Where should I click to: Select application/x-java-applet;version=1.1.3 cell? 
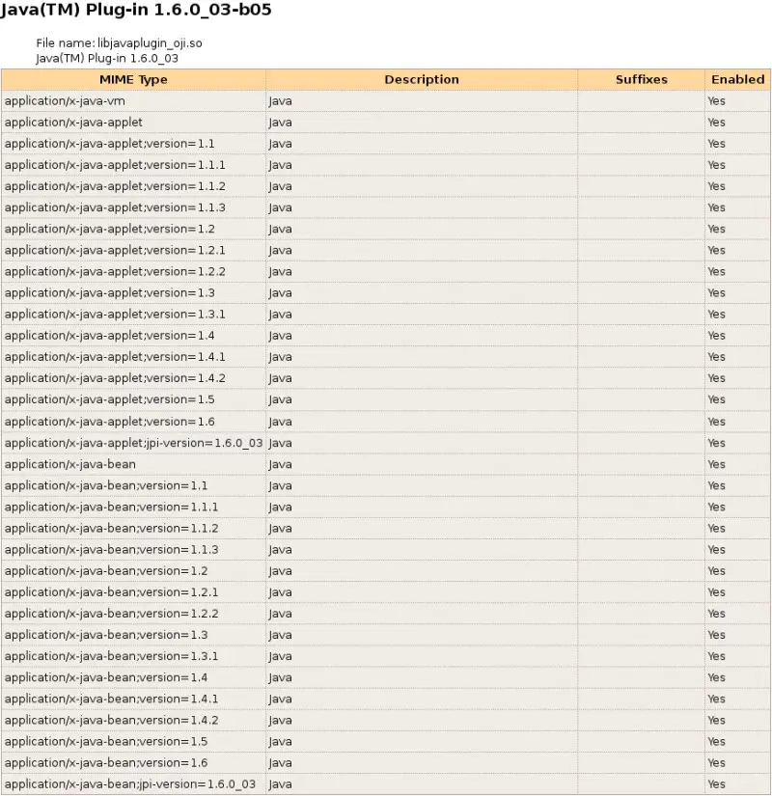[133, 207]
